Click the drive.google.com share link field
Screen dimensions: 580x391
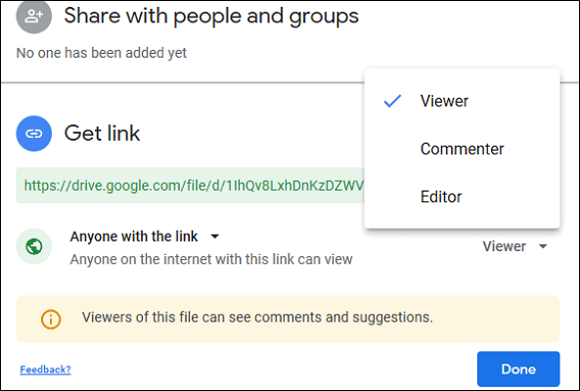(x=190, y=185)
